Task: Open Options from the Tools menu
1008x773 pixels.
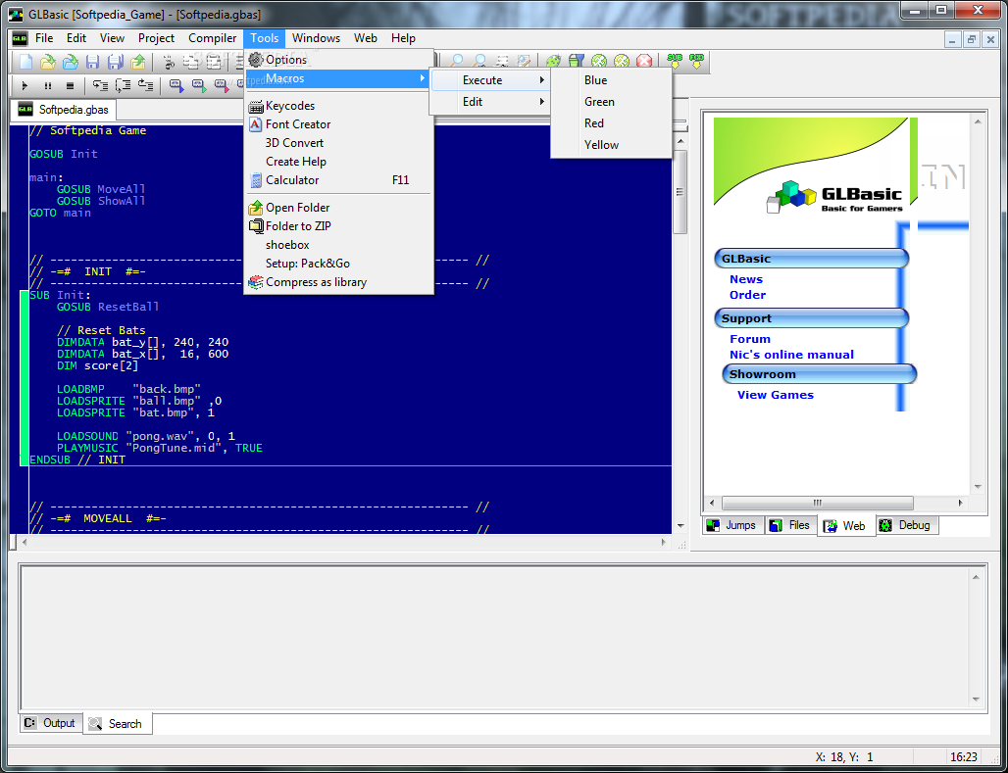Action: [339, 60]
